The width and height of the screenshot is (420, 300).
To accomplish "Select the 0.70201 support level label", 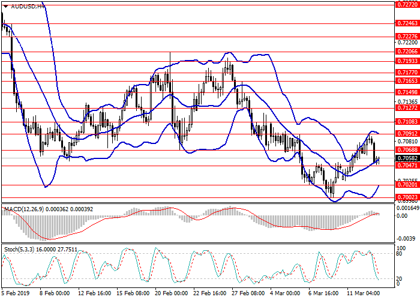I will 406,185.
